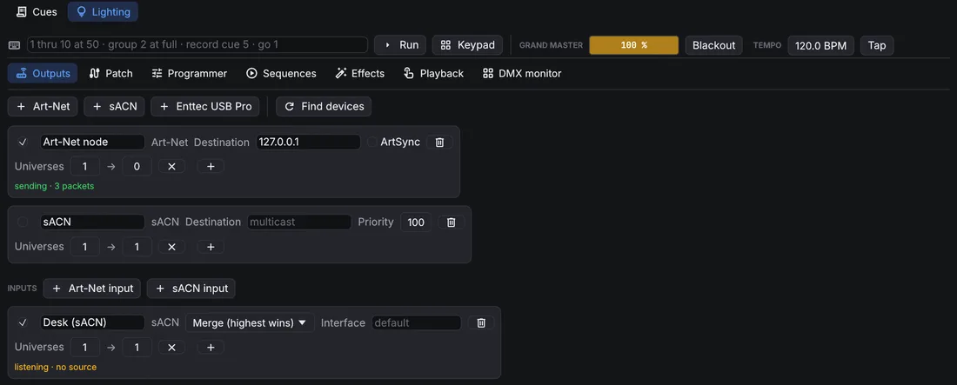Select the Lighting tab
This screenshot has height=385, width=957.
click(103, 11)
